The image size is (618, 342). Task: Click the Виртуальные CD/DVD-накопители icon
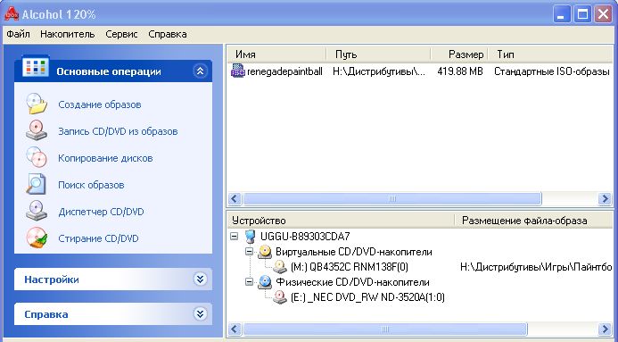pyautogui.click(x=265, y=252)
